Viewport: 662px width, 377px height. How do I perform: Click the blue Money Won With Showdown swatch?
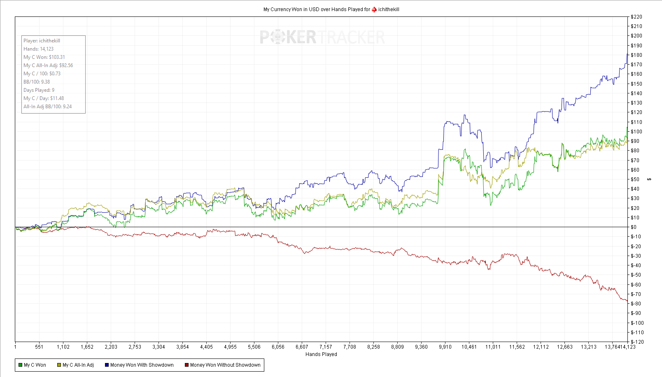click(107, 365)
